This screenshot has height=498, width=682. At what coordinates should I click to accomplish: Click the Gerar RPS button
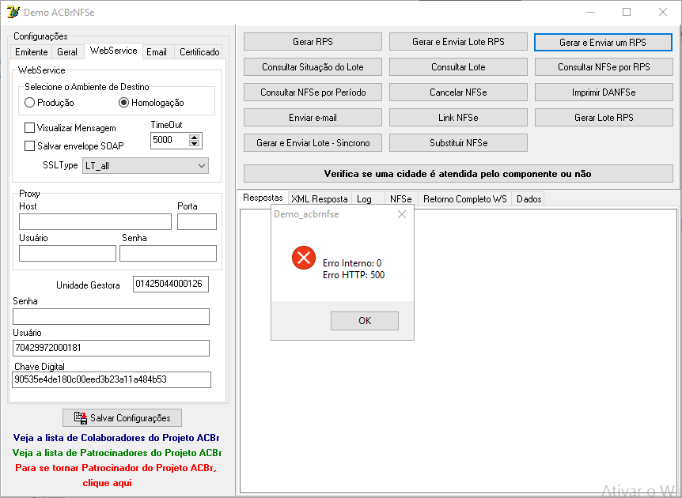(313, 42)
